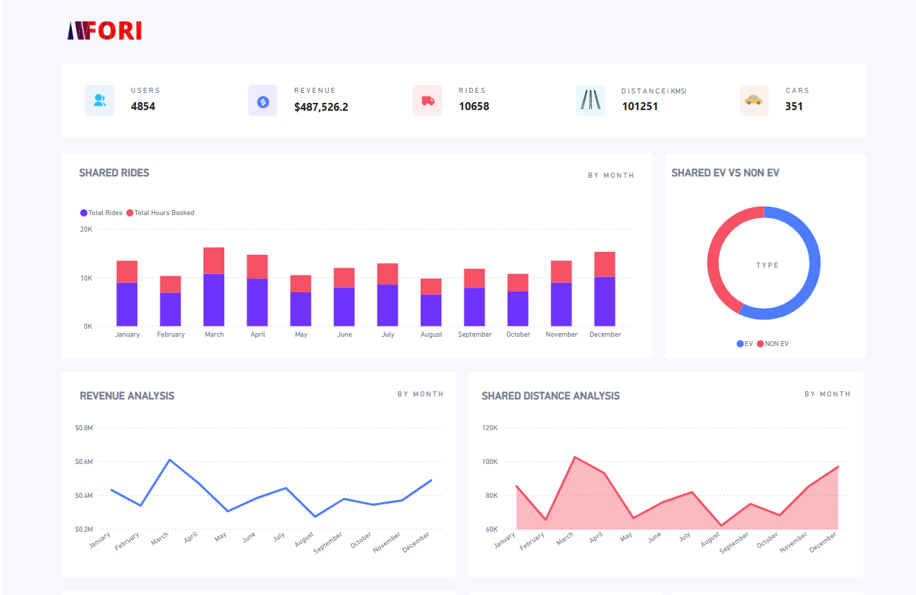Open the BY MONTH filter on SHARED RIDES
Viewport: 916px width, 595px height.
(x=611, y=175)
